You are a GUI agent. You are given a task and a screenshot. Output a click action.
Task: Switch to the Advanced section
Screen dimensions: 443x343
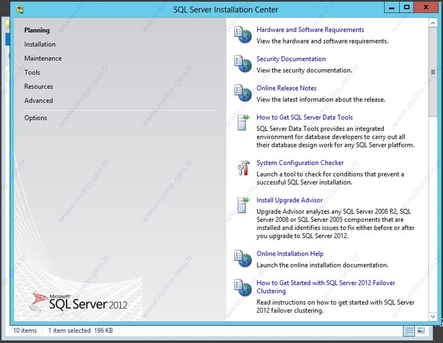point(38,101)
